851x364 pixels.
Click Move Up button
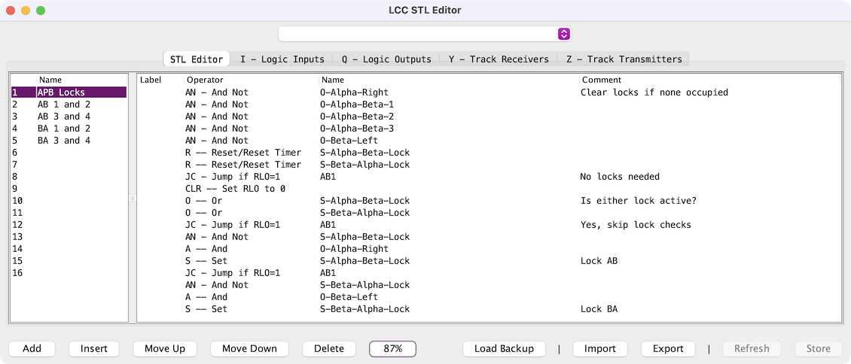[165, 349]
